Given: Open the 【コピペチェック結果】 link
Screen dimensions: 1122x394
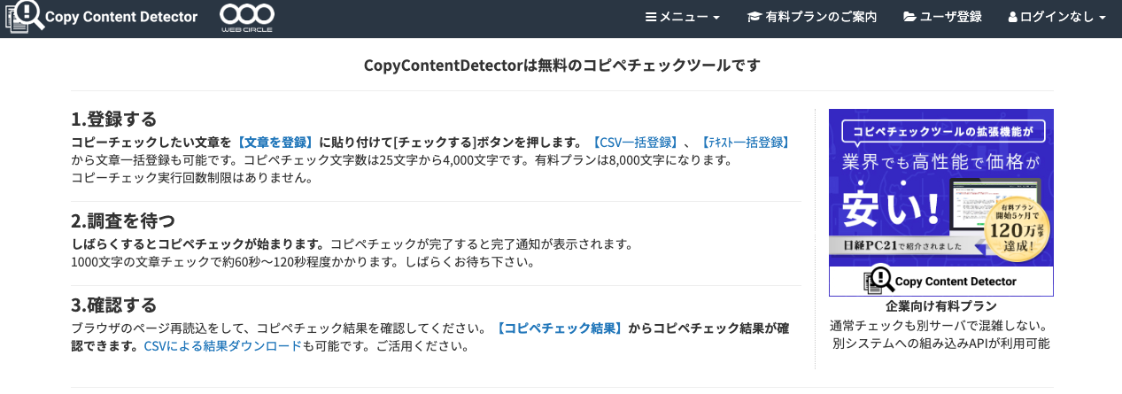Looking at the screenshot, I should pos(559,328).
